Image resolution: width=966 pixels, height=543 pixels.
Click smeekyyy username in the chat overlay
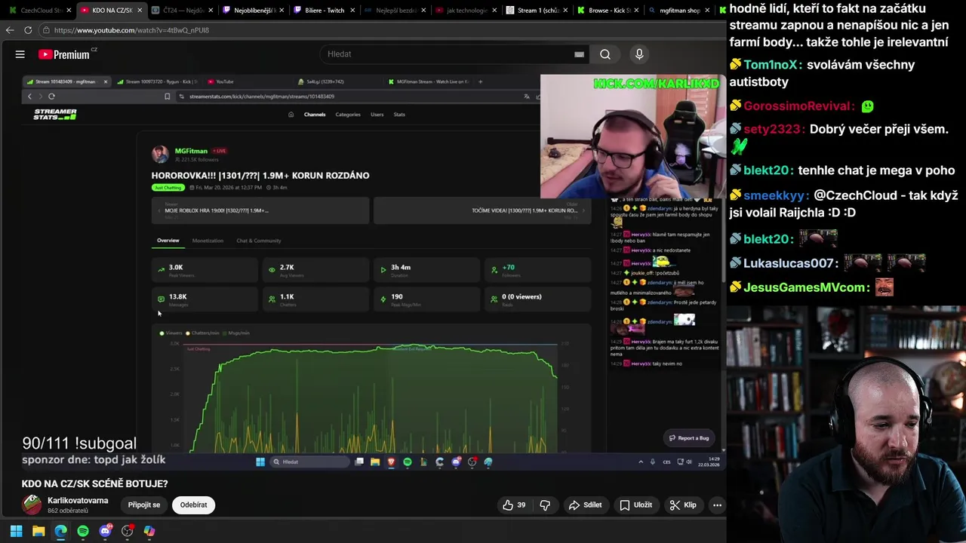tap(775, 196)
